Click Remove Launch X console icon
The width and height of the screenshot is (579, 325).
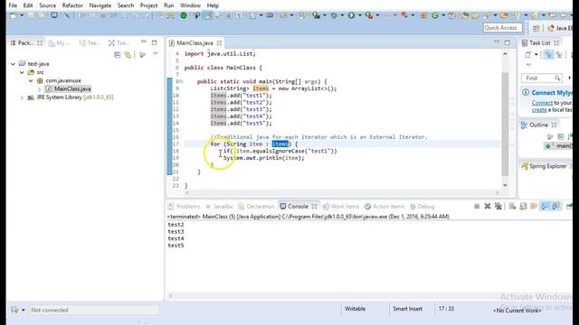point(488,207)
